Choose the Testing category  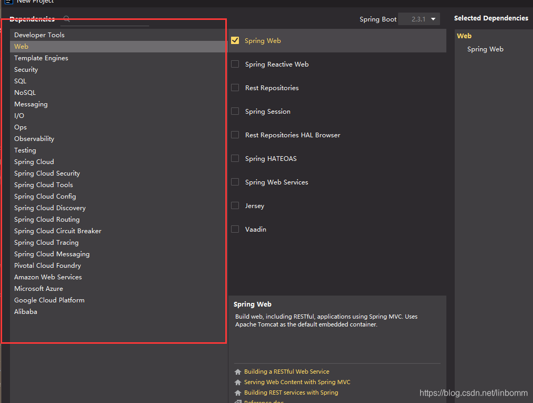click(118, 150)
